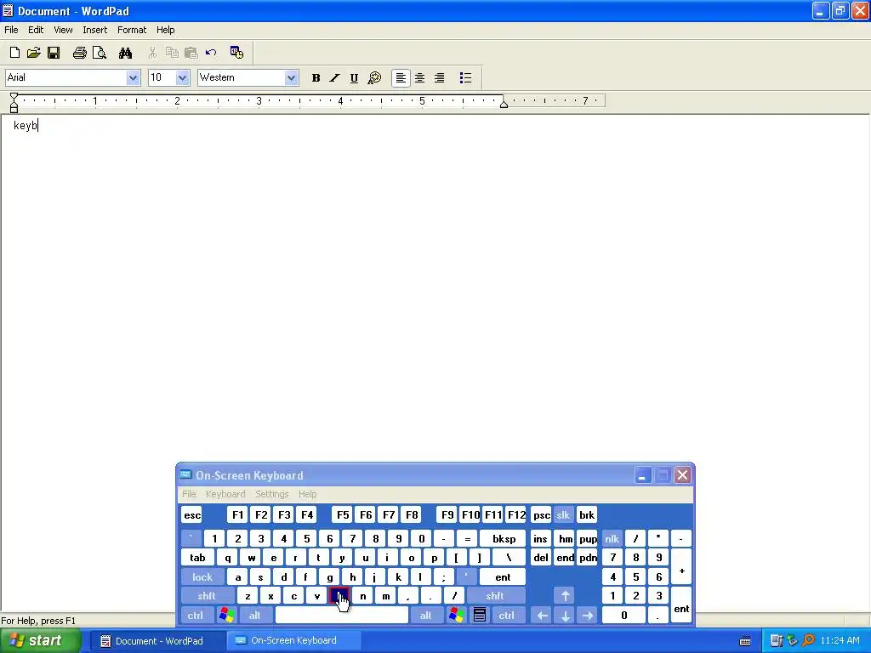
Task: Click the del key
Action: pyautogui.click(x=540, y=558)
